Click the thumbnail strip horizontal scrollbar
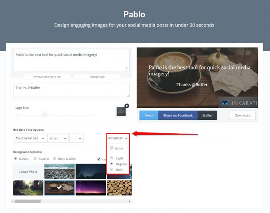Screen dimensions: 270x213 pos(28,201)
